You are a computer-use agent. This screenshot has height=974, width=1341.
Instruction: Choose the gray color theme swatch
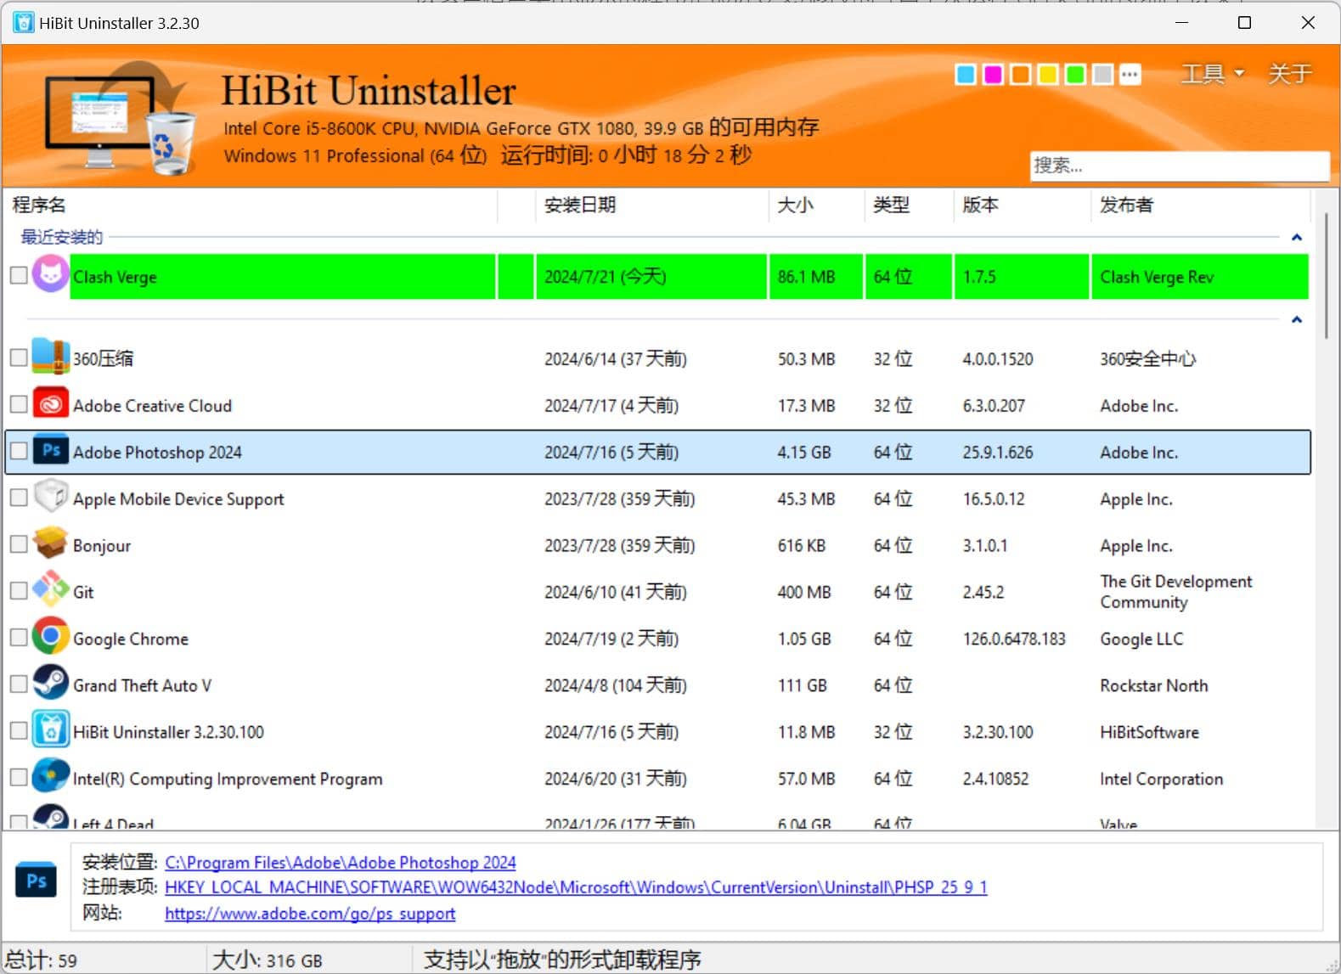1102,75
